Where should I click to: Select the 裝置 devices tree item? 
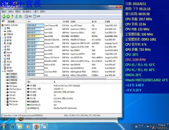(x=7, y=56)
